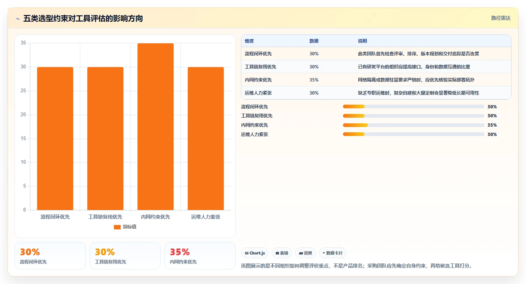Open the 35% 内网约束优先 data card
Viewport: 526px width, 284px height.
[200, 256]
